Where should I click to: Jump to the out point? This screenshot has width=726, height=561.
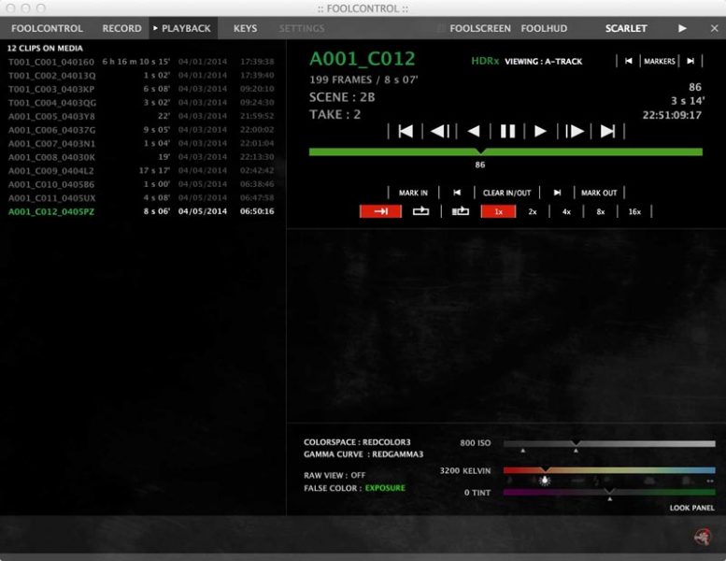pos(558,193)
